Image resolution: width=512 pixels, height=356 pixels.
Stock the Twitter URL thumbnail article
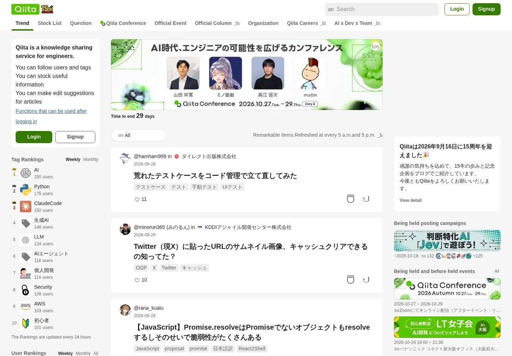(351, 279)
